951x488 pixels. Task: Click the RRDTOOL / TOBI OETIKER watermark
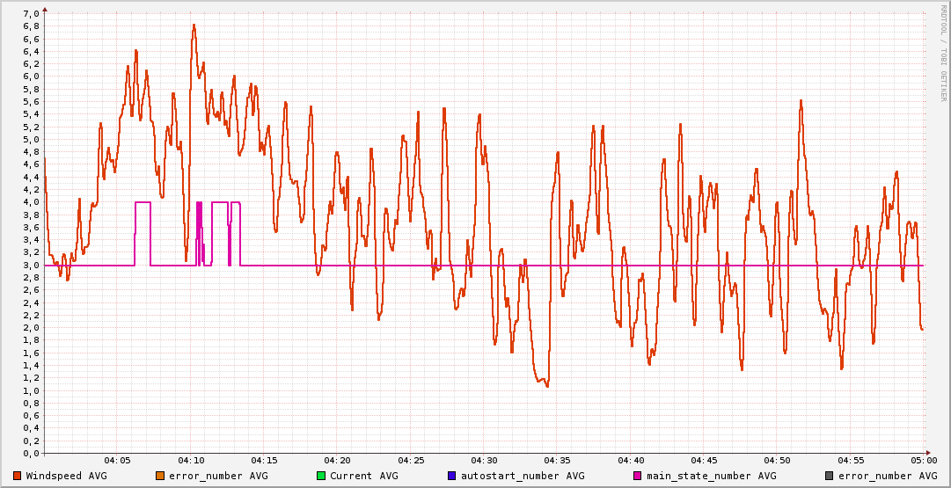pyautogui.click(x=944, y=53)
